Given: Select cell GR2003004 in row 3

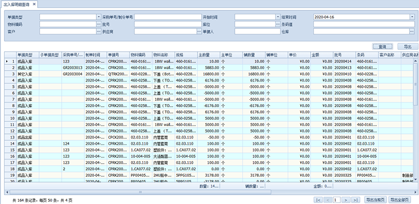Looking at the screenshot, I should (73, 74).
